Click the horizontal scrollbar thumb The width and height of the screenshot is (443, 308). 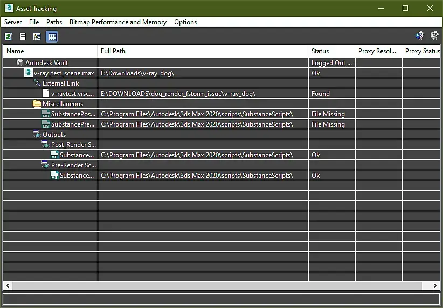point(217,286)
